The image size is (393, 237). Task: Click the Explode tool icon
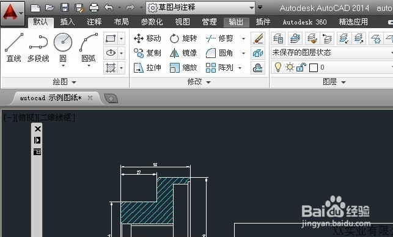point(258,53)
